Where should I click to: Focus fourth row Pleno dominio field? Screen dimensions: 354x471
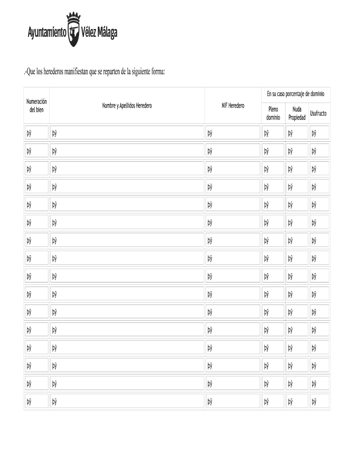point(273,187)
